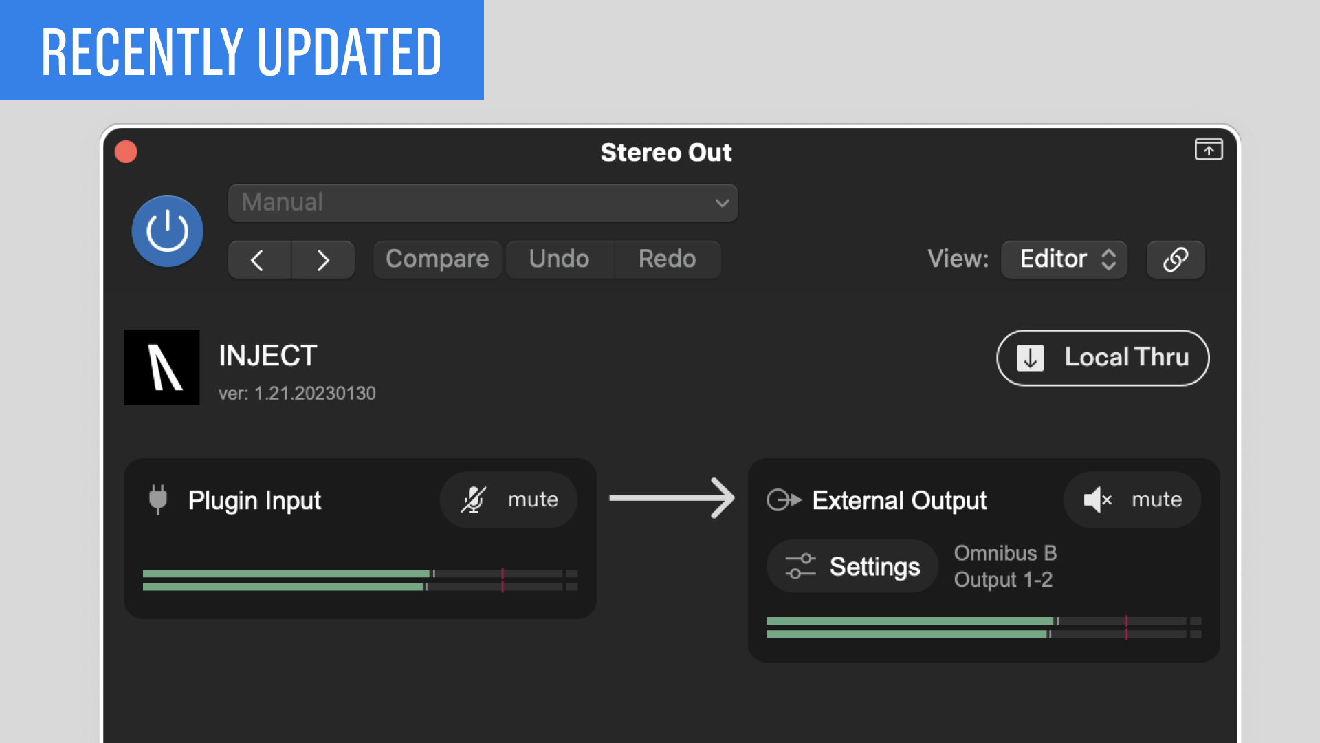Image resolution: width=1320 pixels, height=743 pixels.
Task: Click the link chain icon button
Action: (1176, 259)
